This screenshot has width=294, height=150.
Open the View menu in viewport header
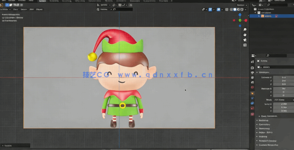pos(16,9)
